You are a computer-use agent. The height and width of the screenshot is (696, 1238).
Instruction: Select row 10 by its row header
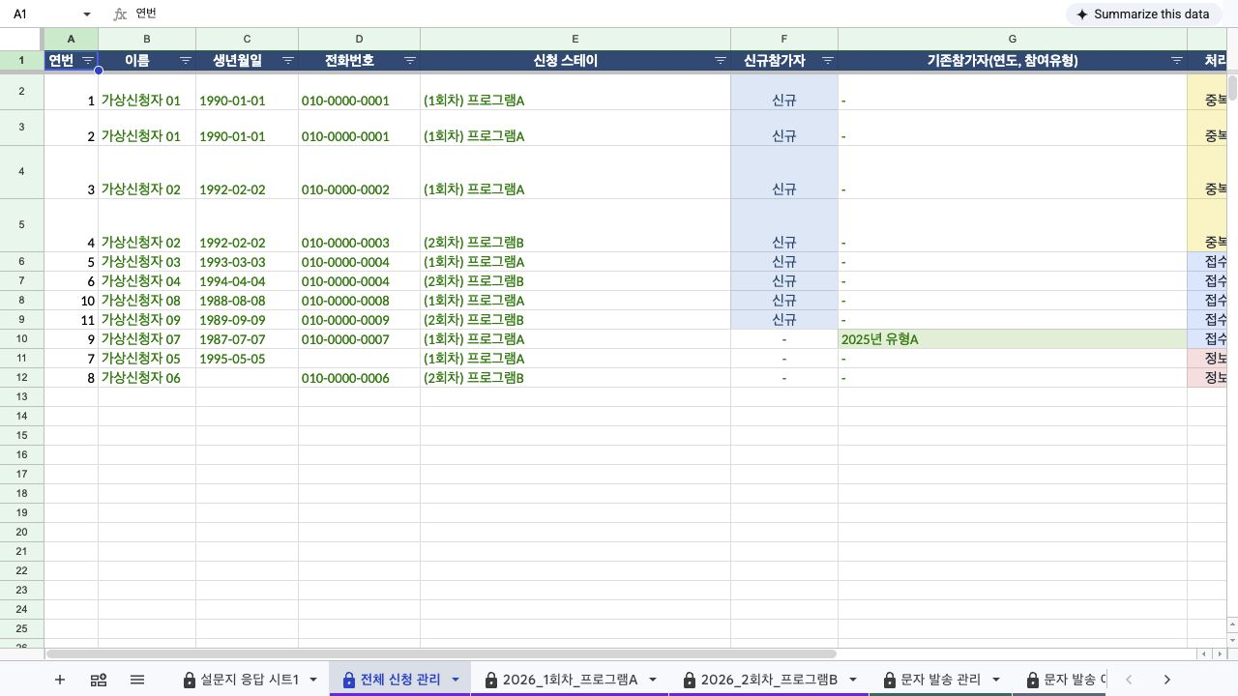(x=21, y=339)
